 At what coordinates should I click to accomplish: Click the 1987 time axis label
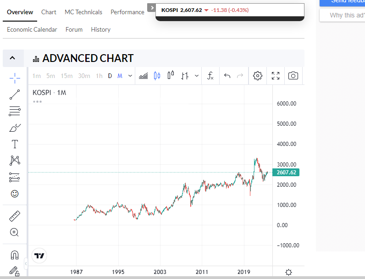77,272
